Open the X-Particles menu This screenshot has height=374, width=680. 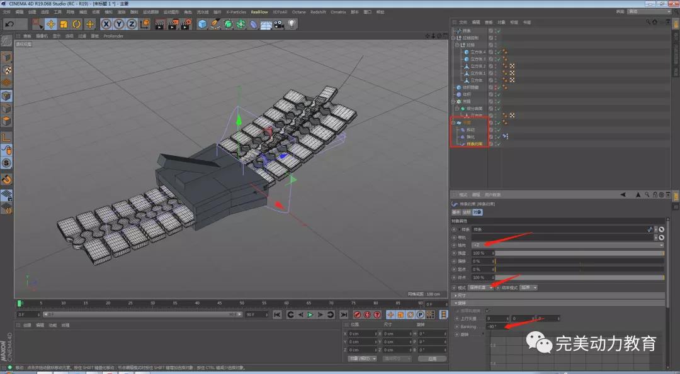[236, 12]
